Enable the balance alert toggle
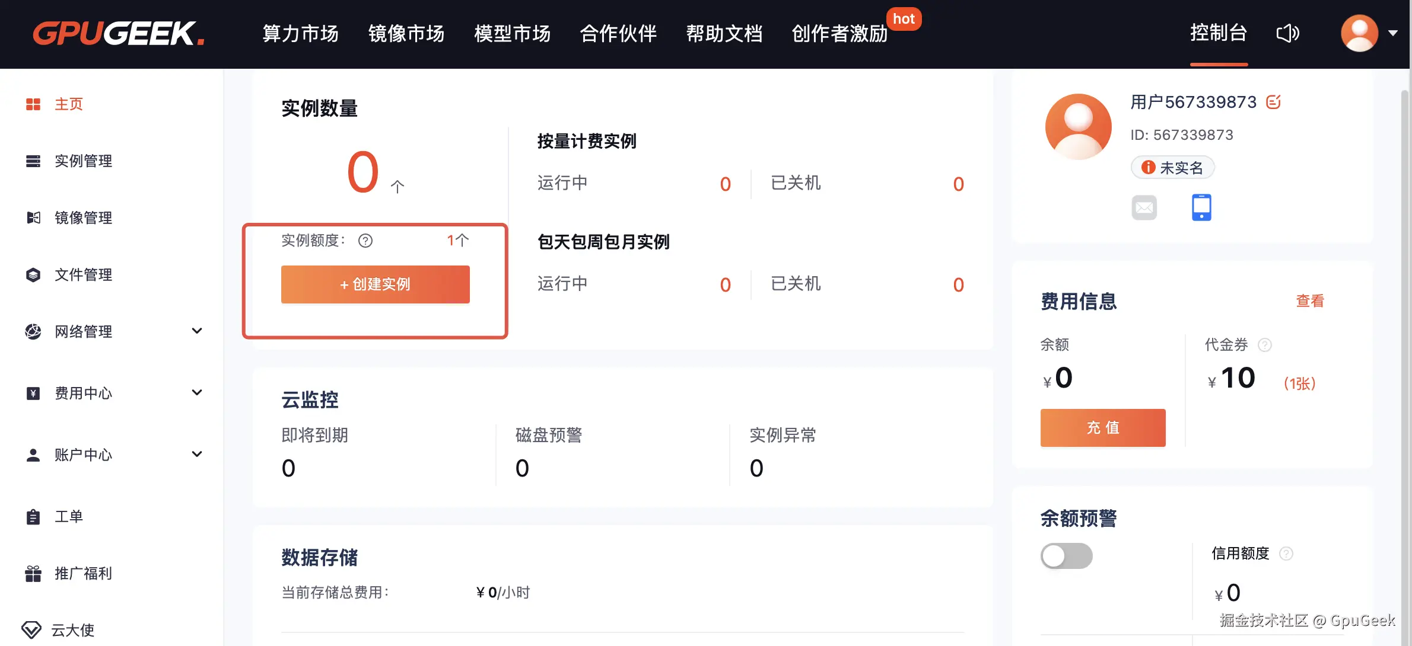Image resolution: width=1412 pixels, height=646 pixels. click(1066, 556)
